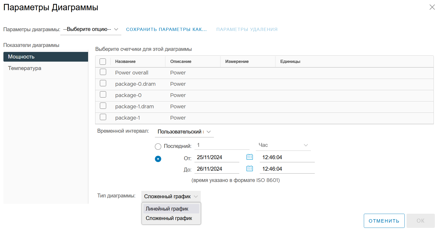Check the package-0.dram counter checkbox
The image size is (438, 231).
(103, 83)
